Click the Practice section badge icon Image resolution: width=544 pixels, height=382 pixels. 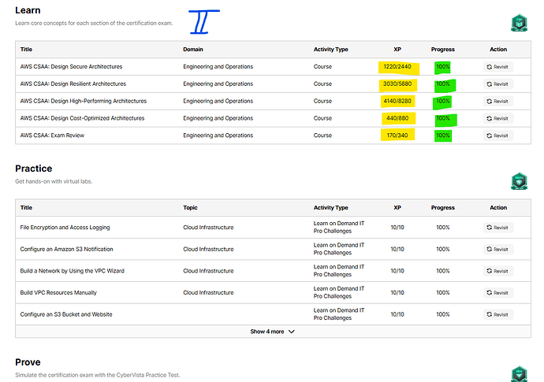coord(517,181)
